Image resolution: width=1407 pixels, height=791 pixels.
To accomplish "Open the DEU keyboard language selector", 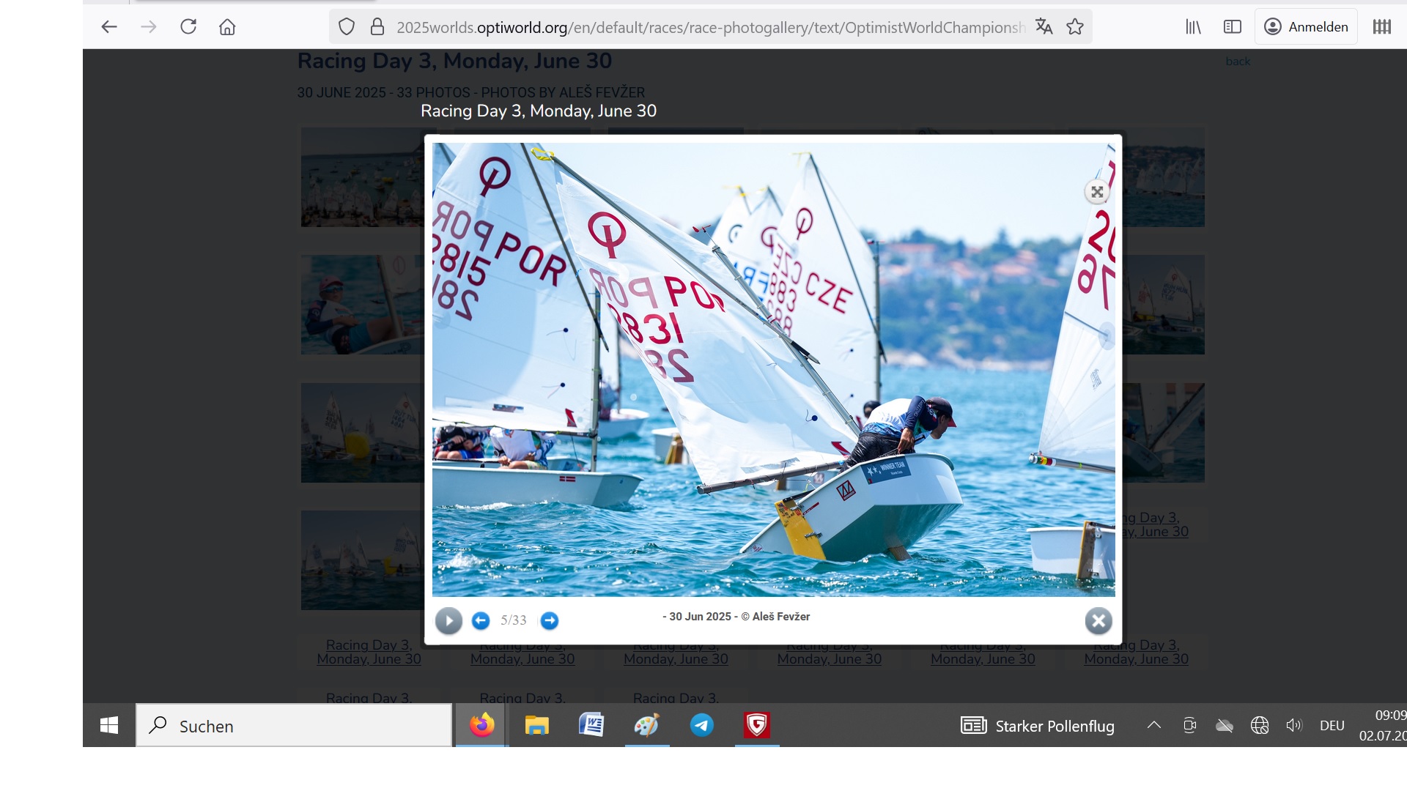I will coord(1332,726).
